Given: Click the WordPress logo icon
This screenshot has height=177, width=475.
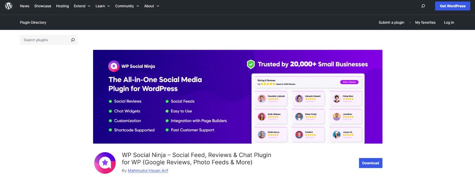Looking at the screenshot, I should pyautogui.click(x=9, y=6).
